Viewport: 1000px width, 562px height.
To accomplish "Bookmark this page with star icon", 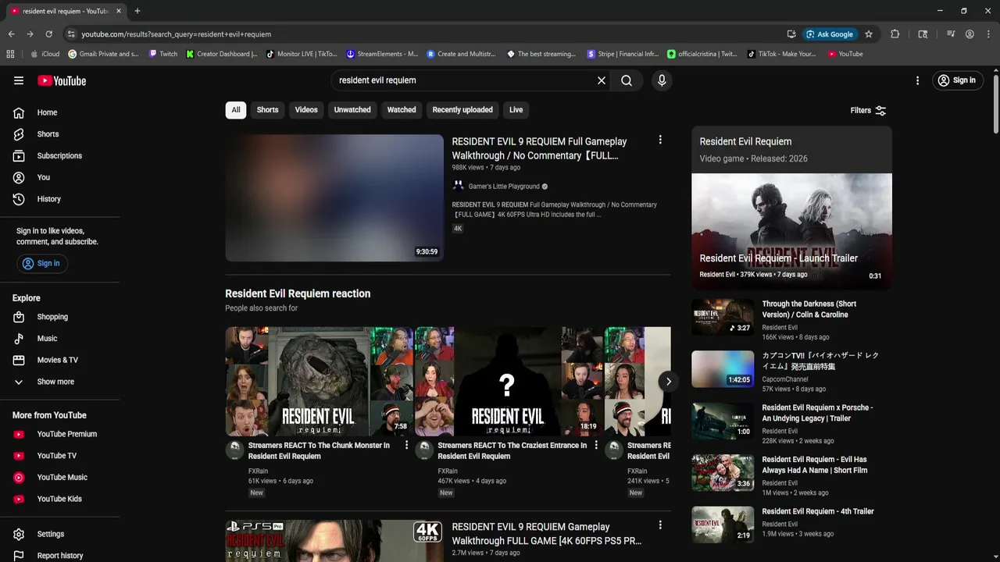I will (x=869, y=34).
